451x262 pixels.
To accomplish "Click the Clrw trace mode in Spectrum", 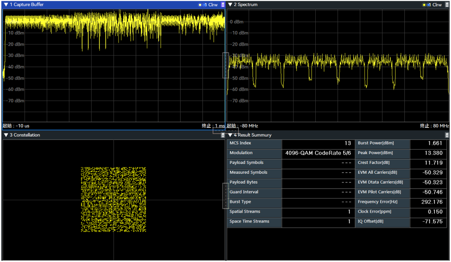I will (x=437, y=5).
